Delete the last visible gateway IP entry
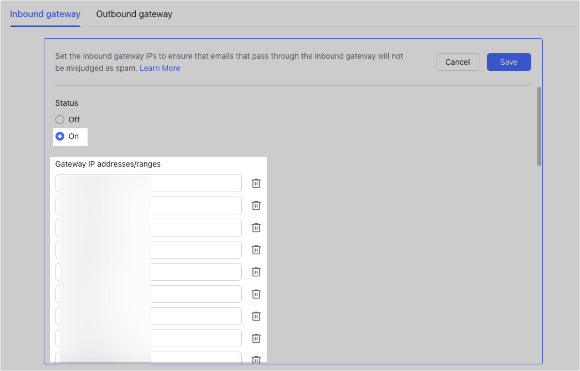The image size is (580, 371). pyautogui.click(x=256, y=359)
